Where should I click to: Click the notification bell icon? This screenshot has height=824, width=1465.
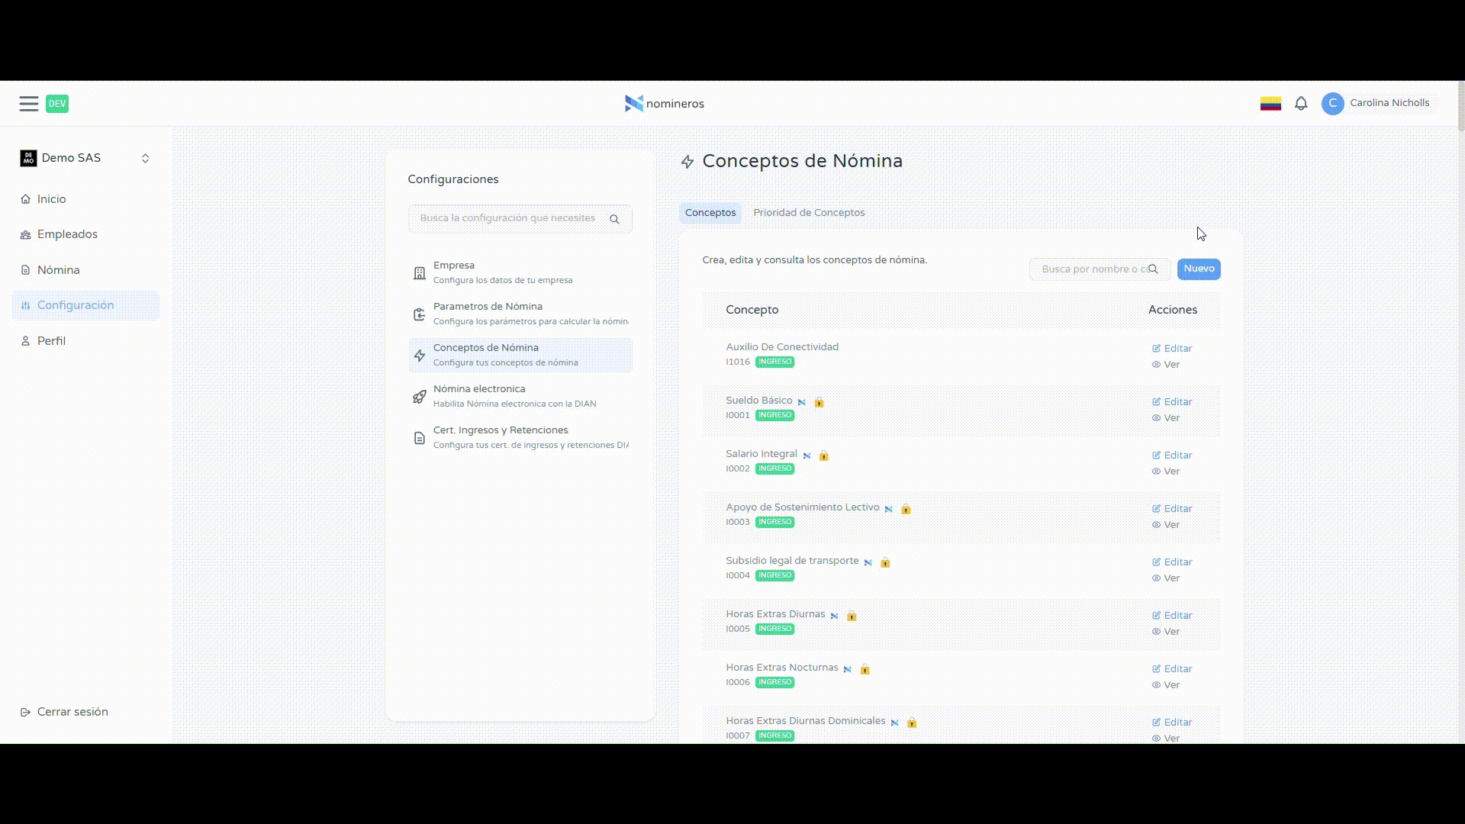point(1301,103)
